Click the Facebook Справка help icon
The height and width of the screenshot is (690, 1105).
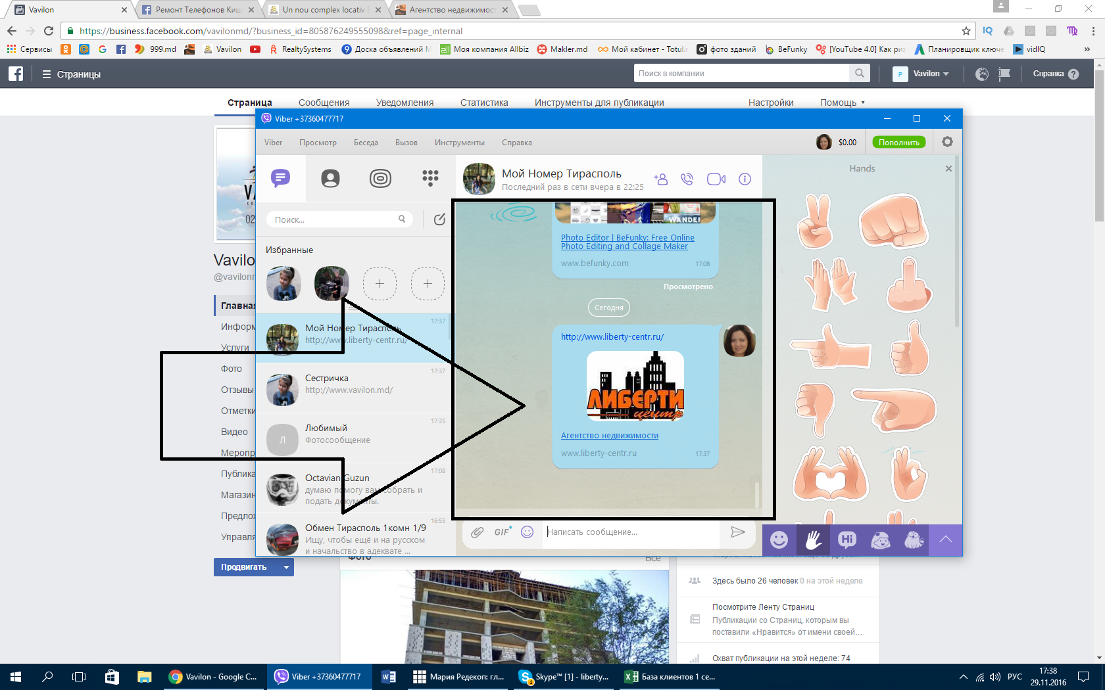pos(1073,74)
